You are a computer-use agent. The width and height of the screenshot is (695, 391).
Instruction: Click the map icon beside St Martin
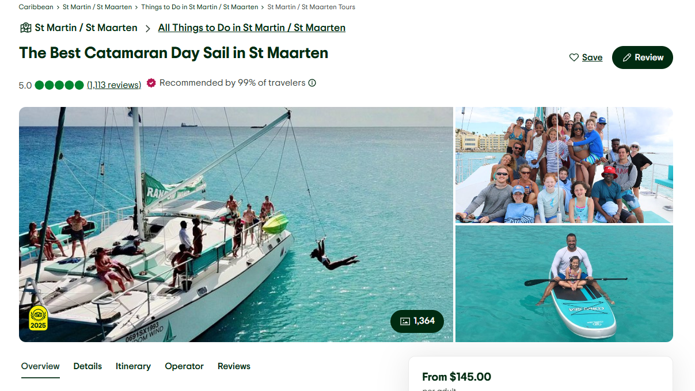click(x=25, y=28)
